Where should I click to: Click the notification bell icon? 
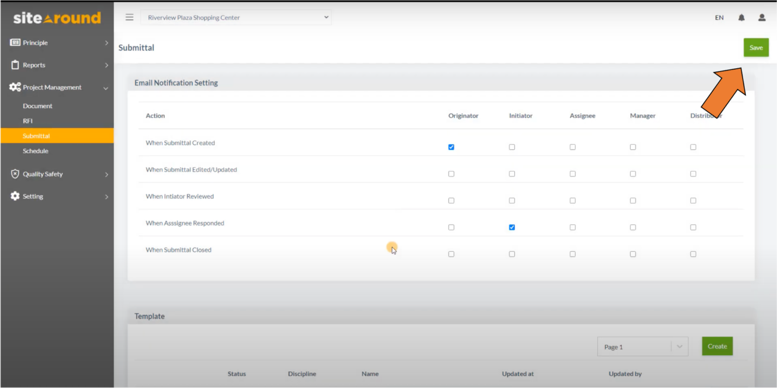click(x=741, y=17)
